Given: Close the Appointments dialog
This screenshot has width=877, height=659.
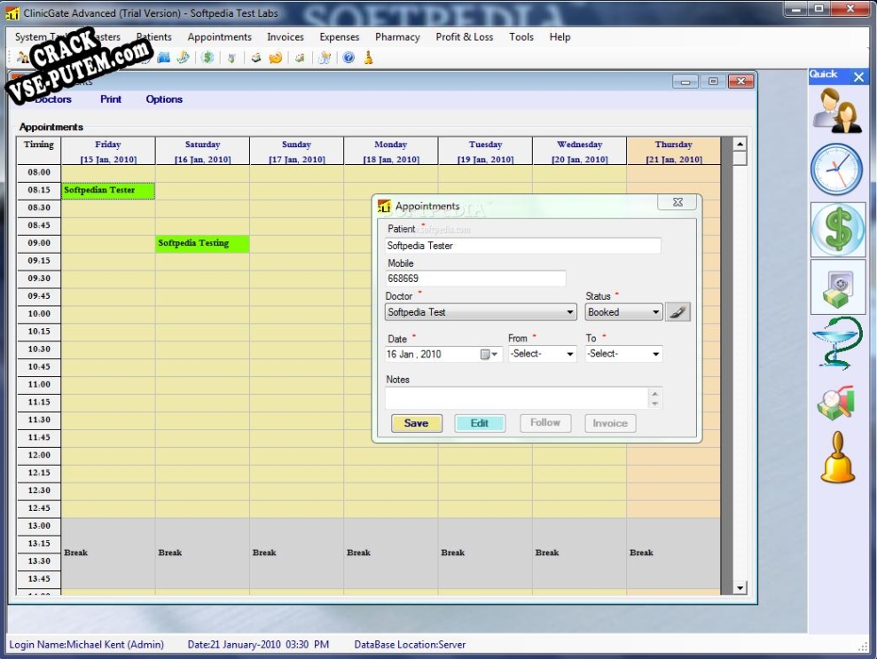Looking at the screenshot, I should 677,202.
